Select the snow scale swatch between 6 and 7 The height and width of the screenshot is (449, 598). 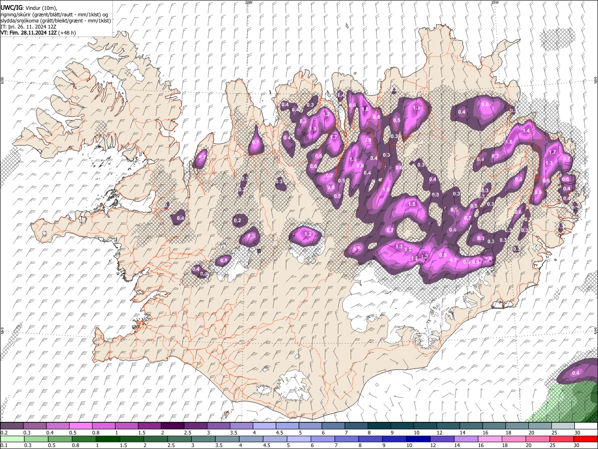[333, 426]
